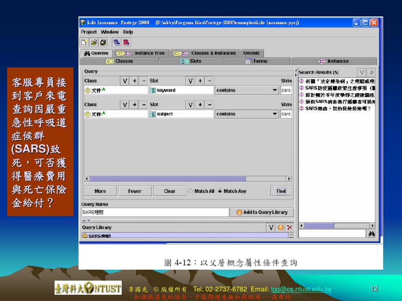Click the sars string field in the subject row
Image resolution: width=402 pixels, height=301 pixels.
pos(286,114)
